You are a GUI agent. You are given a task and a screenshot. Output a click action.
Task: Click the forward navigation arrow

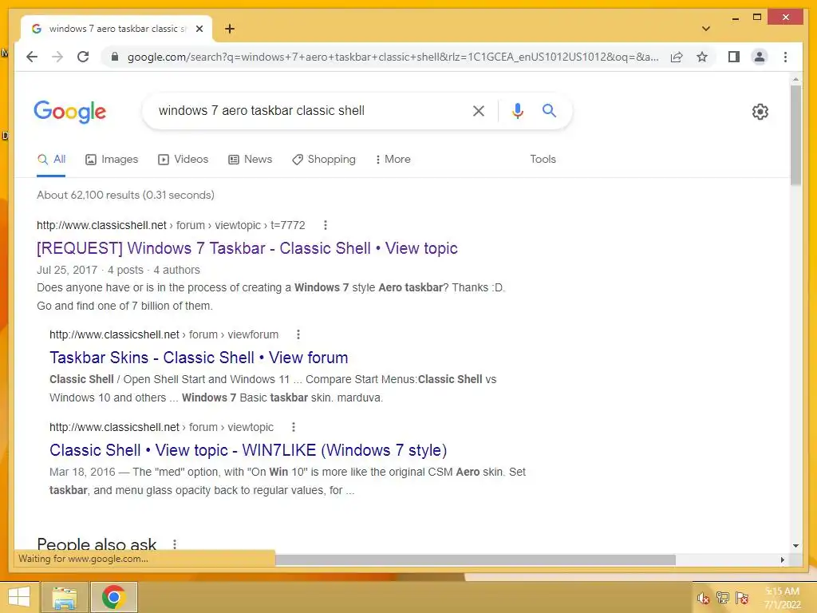coord(57,57)
